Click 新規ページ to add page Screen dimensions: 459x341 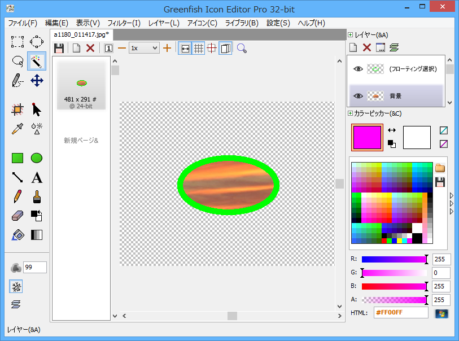pos(81,140)
